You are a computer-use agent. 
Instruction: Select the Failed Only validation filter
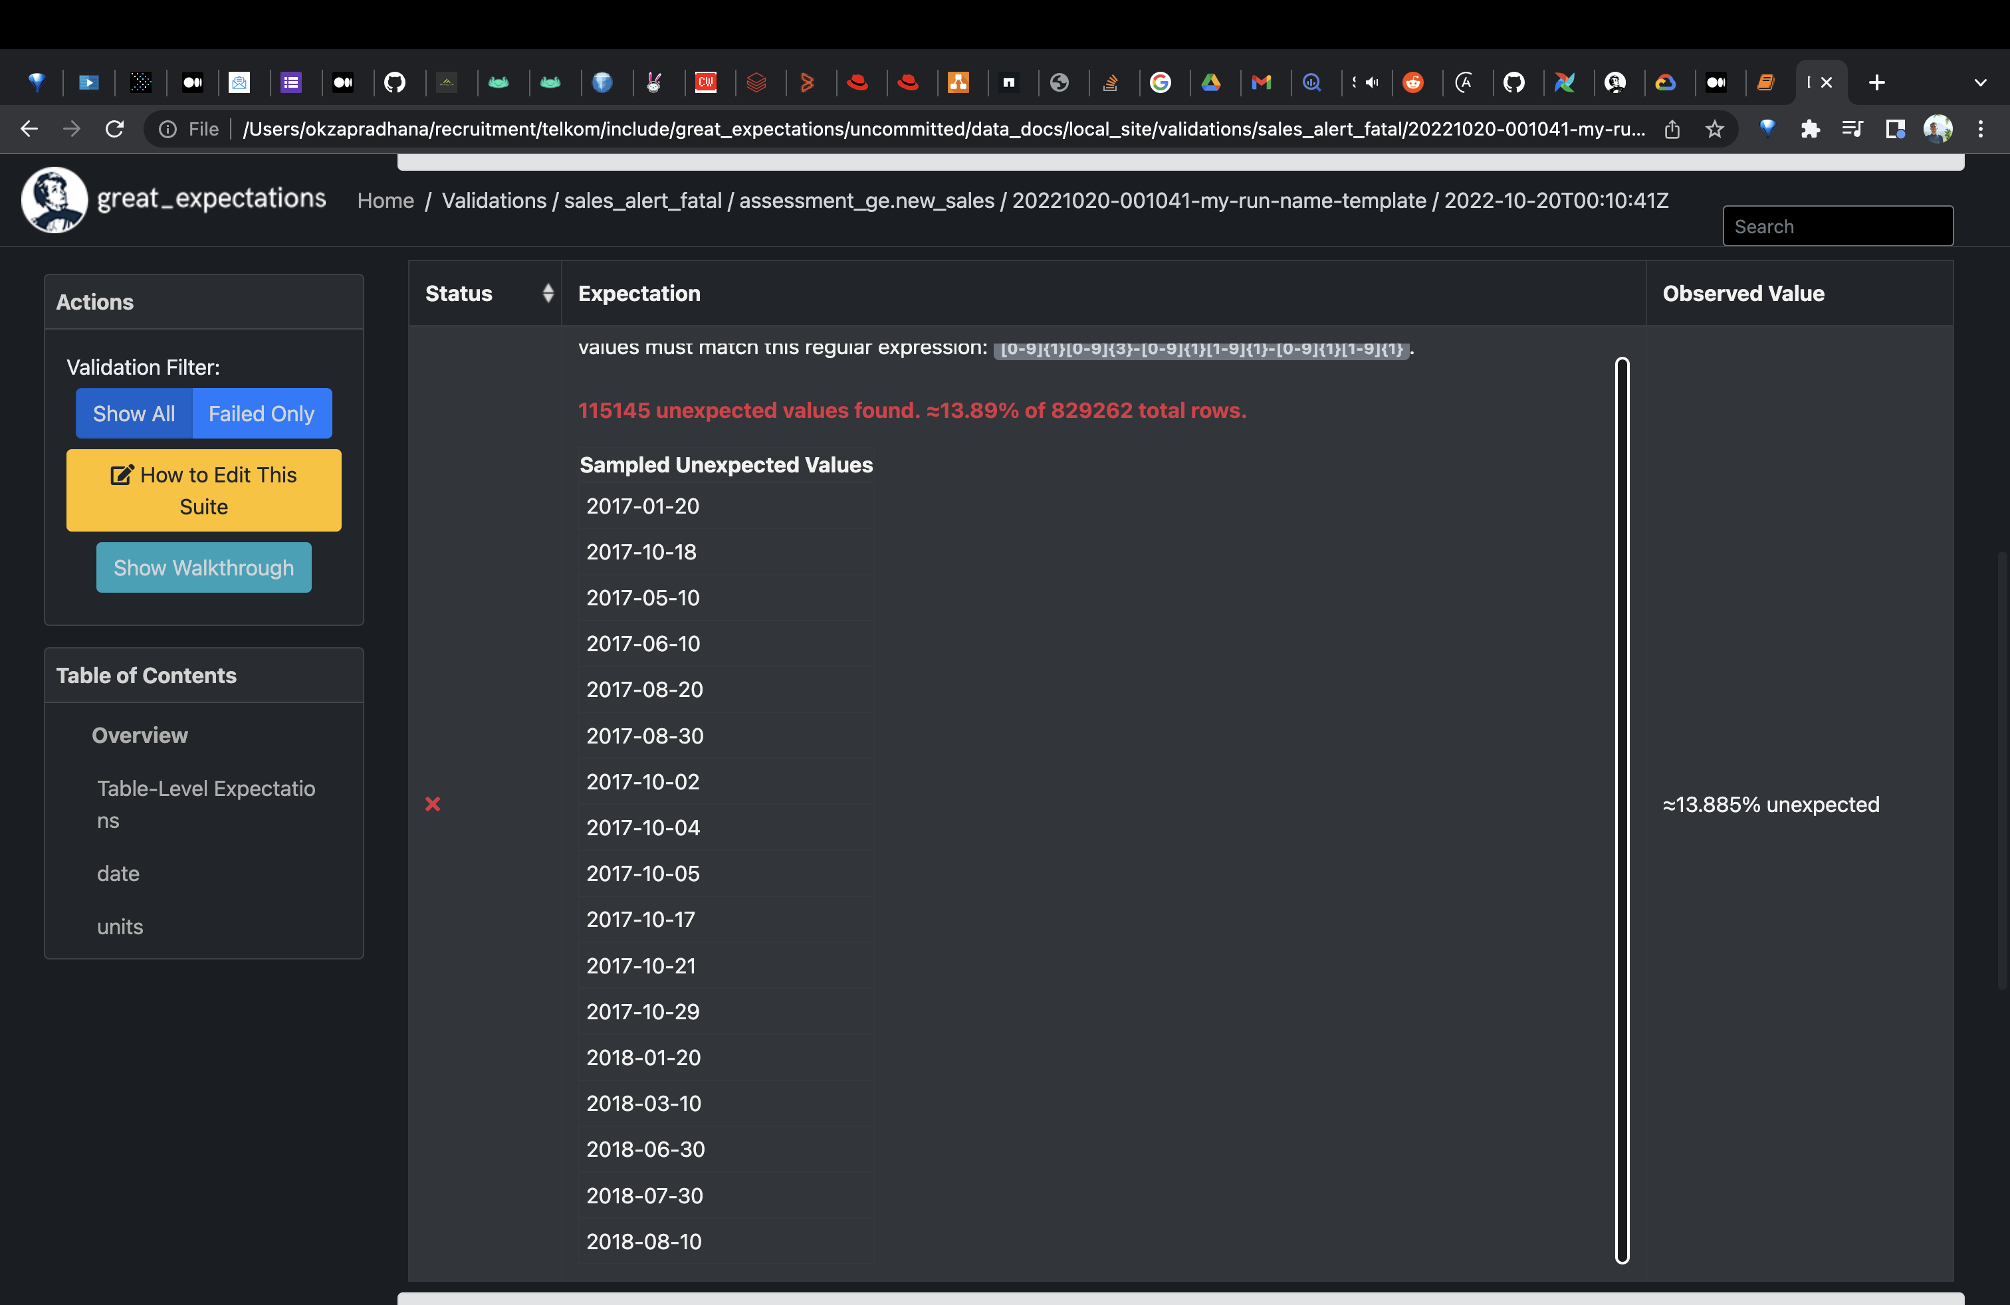tap(261, 413)
